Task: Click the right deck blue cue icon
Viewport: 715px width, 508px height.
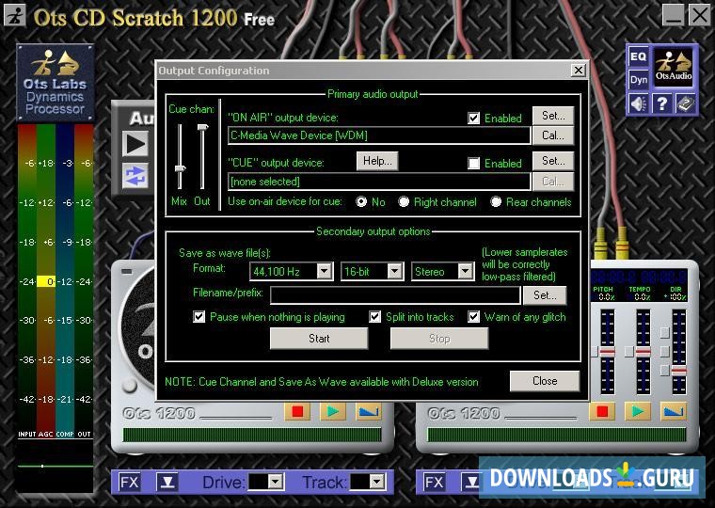Action: tap(674, 411)
